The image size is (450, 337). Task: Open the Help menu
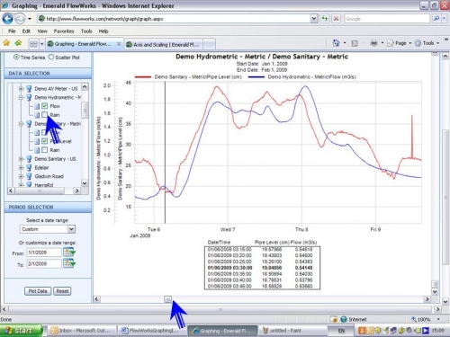[103, 31]
